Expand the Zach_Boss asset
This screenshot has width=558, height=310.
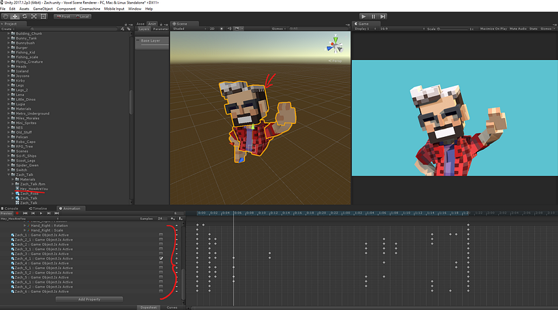tap(13, 193)
